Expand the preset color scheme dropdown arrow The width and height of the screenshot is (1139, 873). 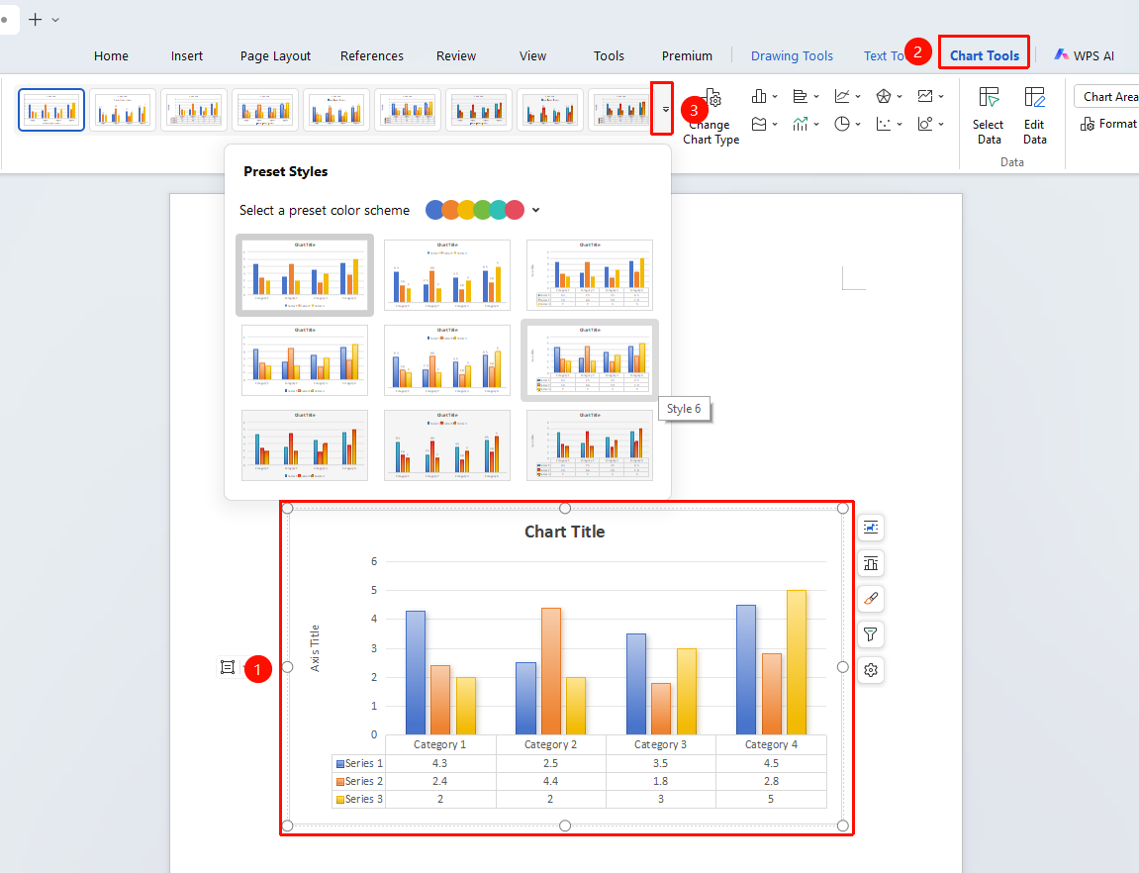tap(536, 210)
